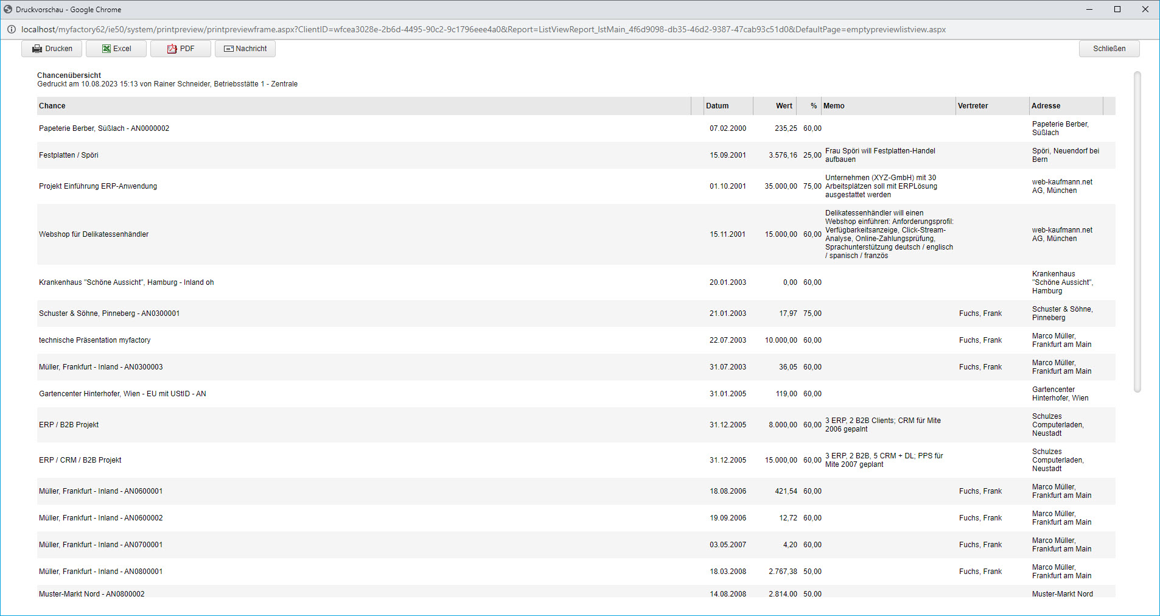Screen dimensions: 1160x616
Task: Click the Adresse column header
Action: [1066, 106]
